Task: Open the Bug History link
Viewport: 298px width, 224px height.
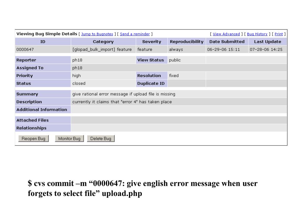Action: (257, 34)
